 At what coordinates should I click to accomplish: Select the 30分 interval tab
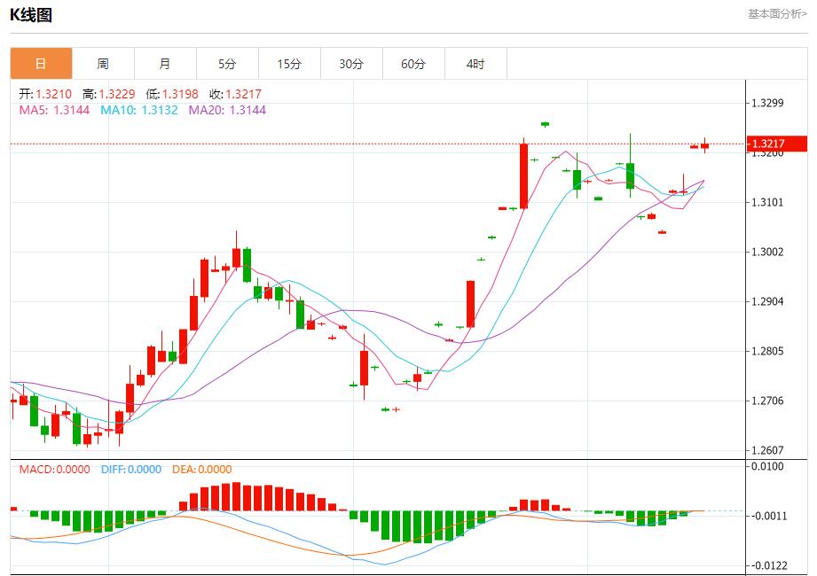[x=351, y=64]
